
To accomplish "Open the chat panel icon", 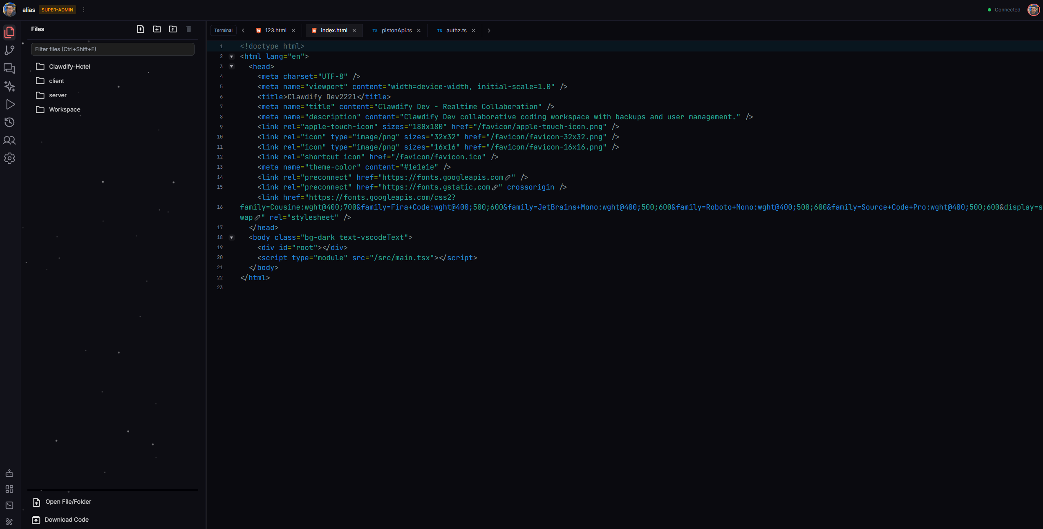I will click(9, 68).
